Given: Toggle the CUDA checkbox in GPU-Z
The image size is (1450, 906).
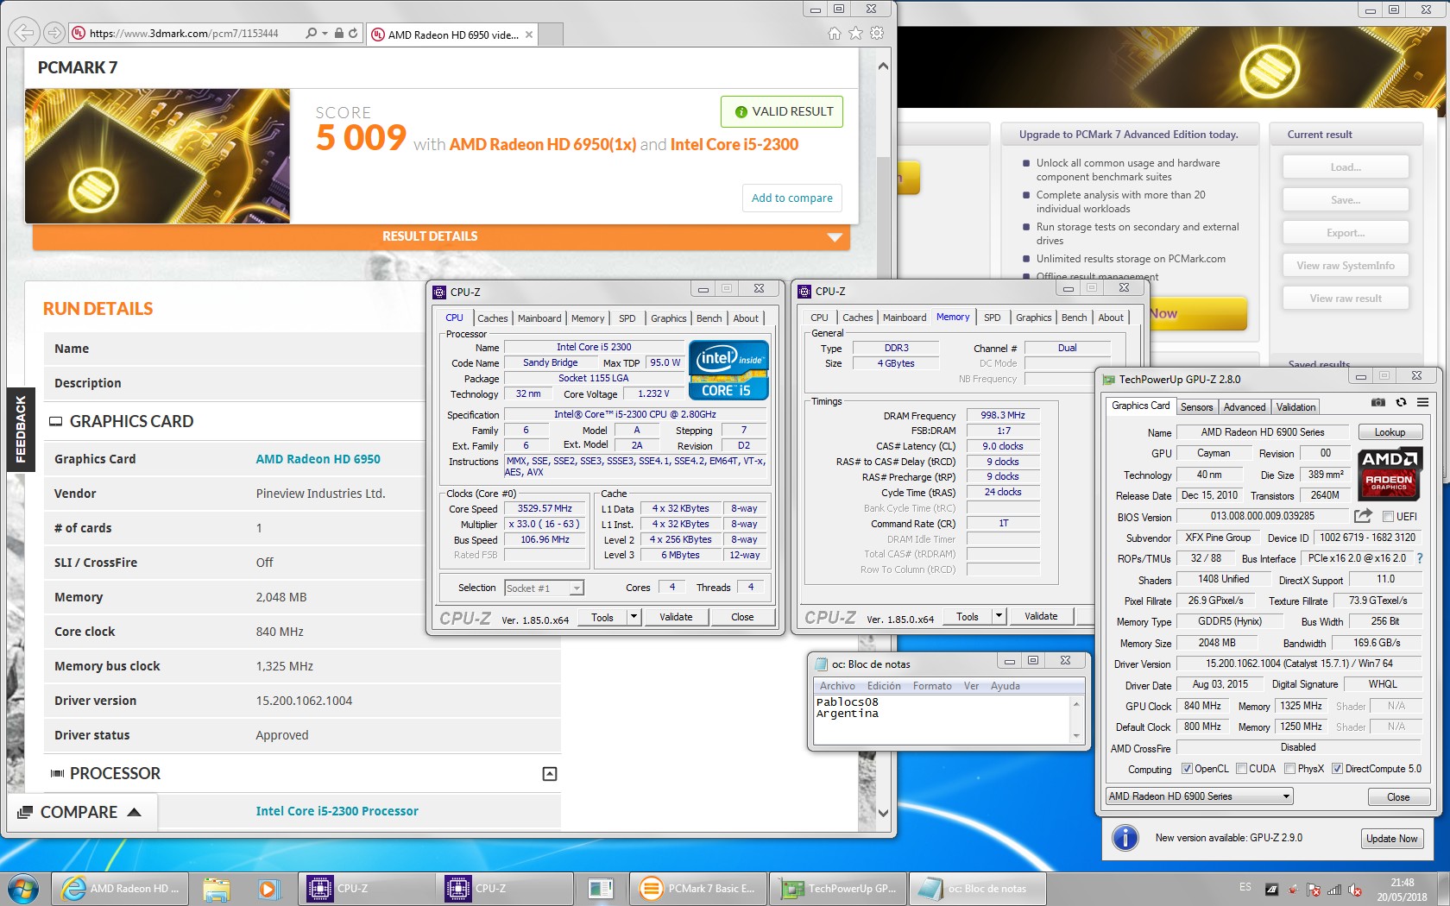Looking at the screenshot, I should (1241, 769).
